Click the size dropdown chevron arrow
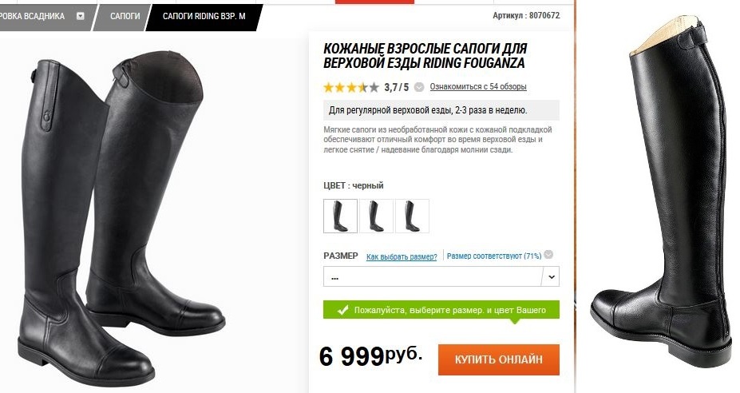740x393 pixels. coord(552,277)
